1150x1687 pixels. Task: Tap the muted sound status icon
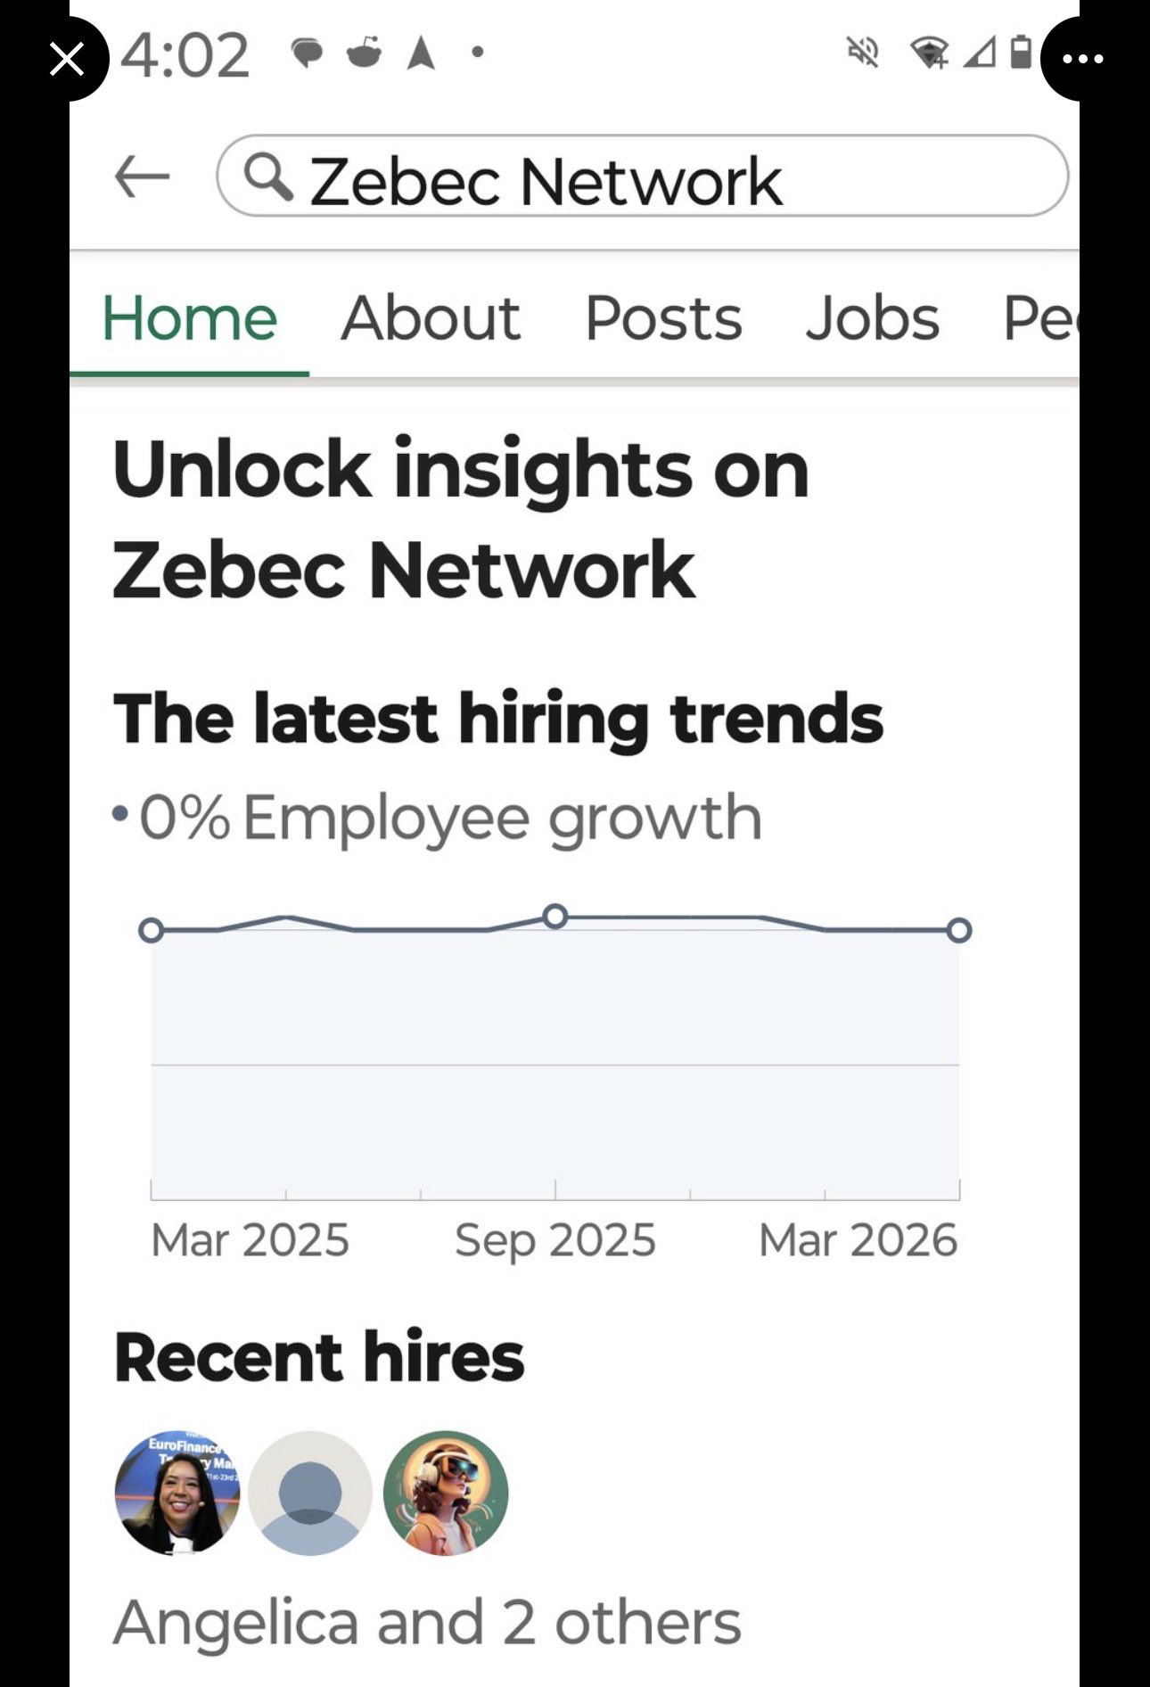[862, 53]
